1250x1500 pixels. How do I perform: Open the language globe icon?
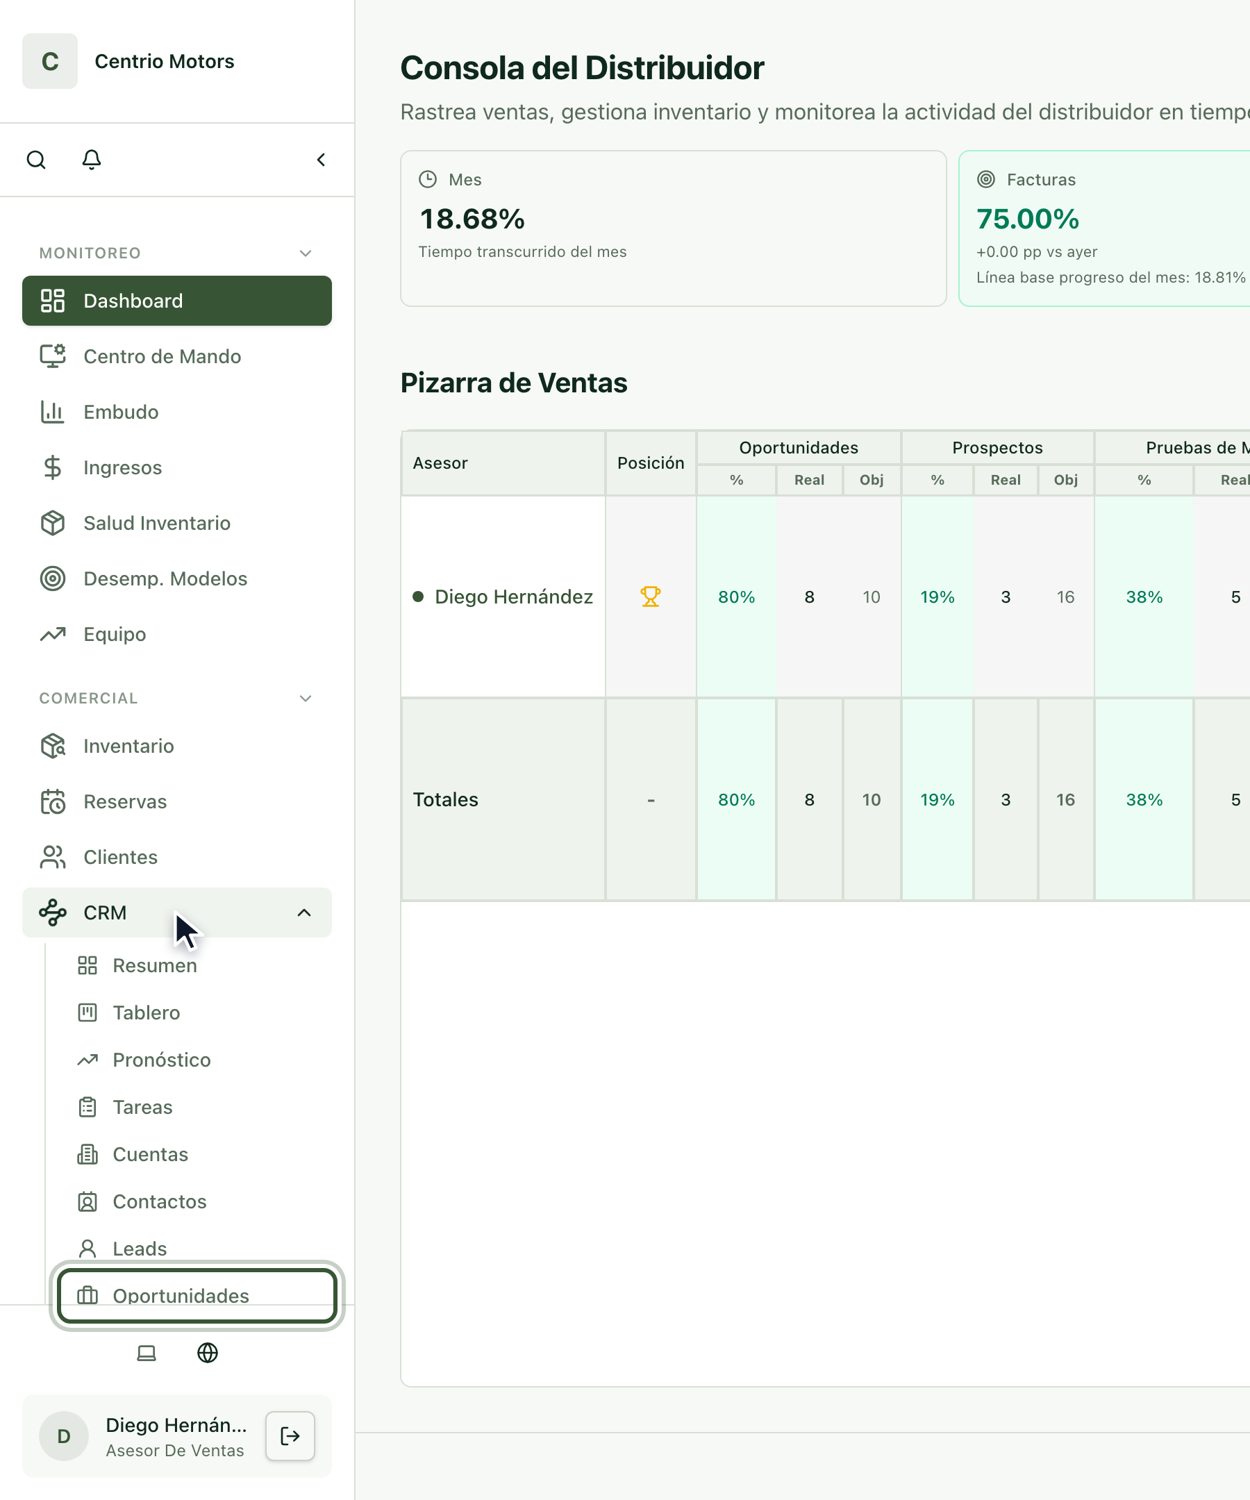pyautogui.click(x=207, y=1353)
